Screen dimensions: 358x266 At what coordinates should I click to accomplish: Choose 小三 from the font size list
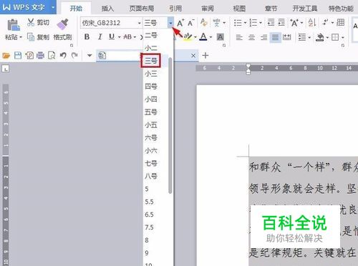pyautogui.click(x=151, y=74)
